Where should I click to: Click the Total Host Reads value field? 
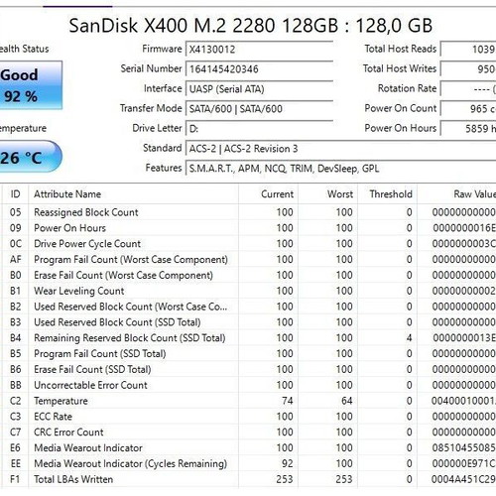point(468,50)
